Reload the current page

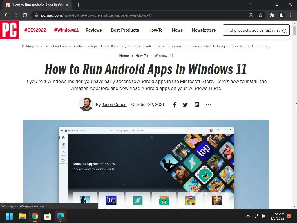25,15
